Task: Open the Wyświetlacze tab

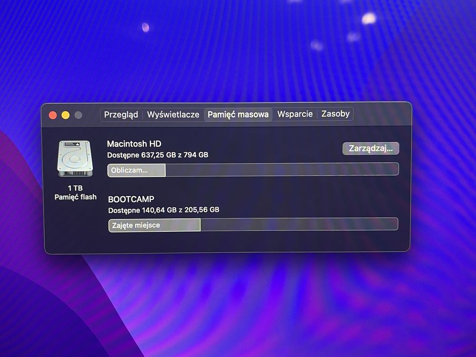Action: click(173, 115)
